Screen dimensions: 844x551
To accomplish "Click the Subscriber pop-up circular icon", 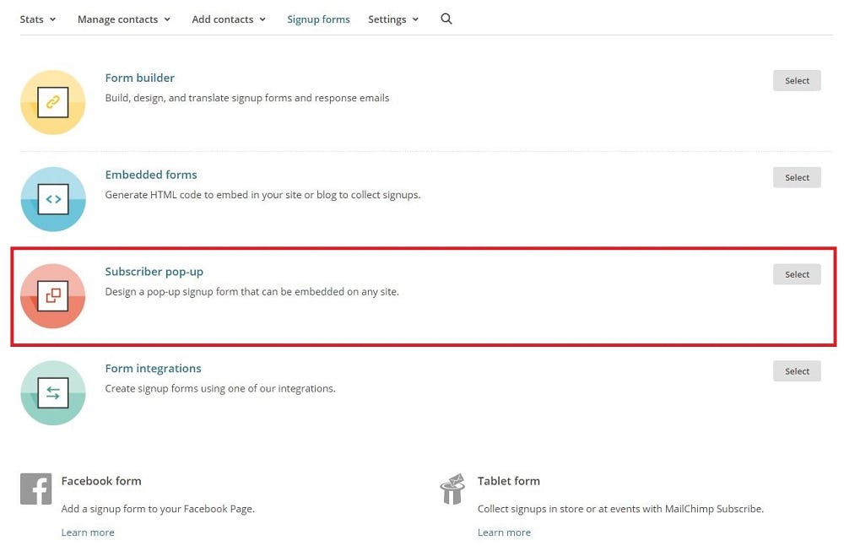I will [52, 296].
